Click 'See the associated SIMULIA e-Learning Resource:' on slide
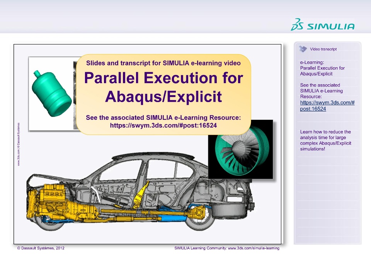 click(163, 118)
